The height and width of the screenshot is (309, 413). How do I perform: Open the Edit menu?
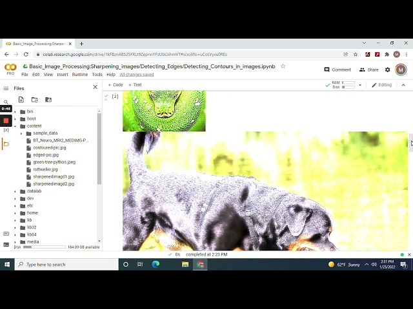(x=36, y=75)
